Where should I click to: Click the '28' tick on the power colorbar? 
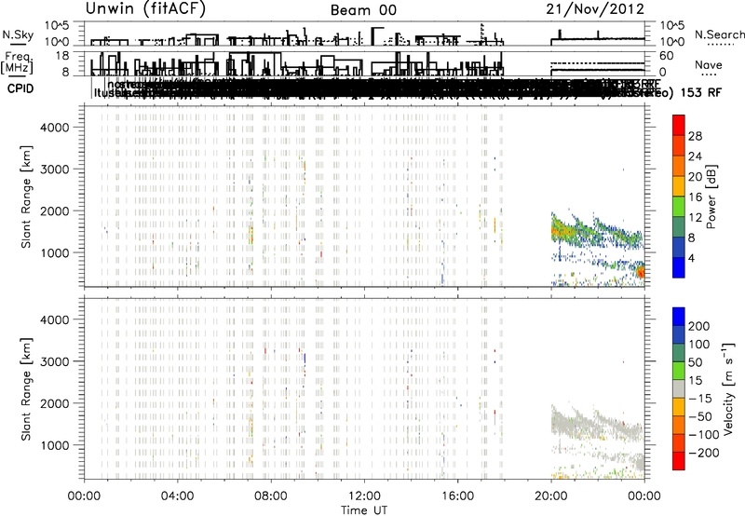(x=695, y=136)
